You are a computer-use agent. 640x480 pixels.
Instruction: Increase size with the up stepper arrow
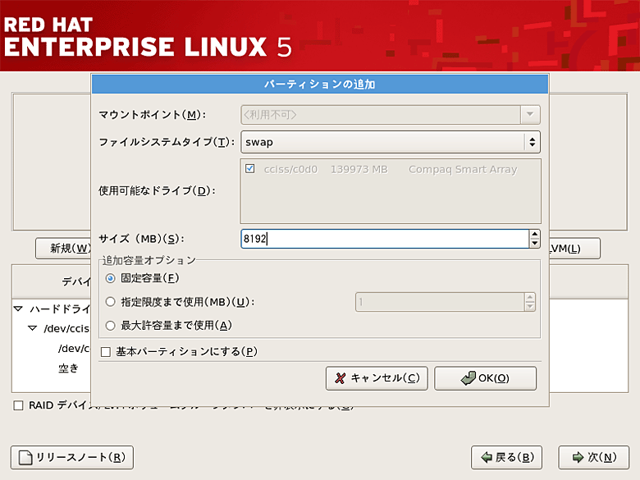pos(535,235)
